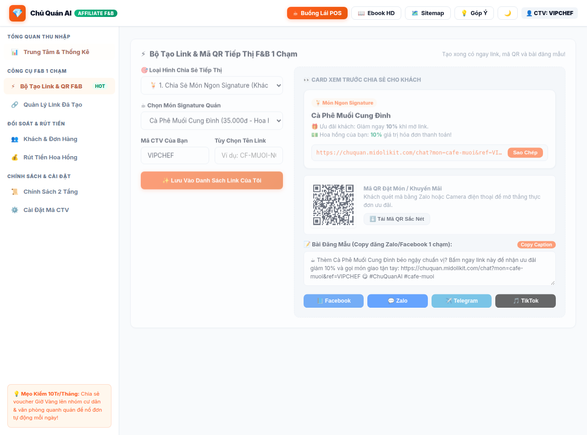Share via Telegram button
The width and height of the screenshot is (587, 435).
(x=461, y=301)
